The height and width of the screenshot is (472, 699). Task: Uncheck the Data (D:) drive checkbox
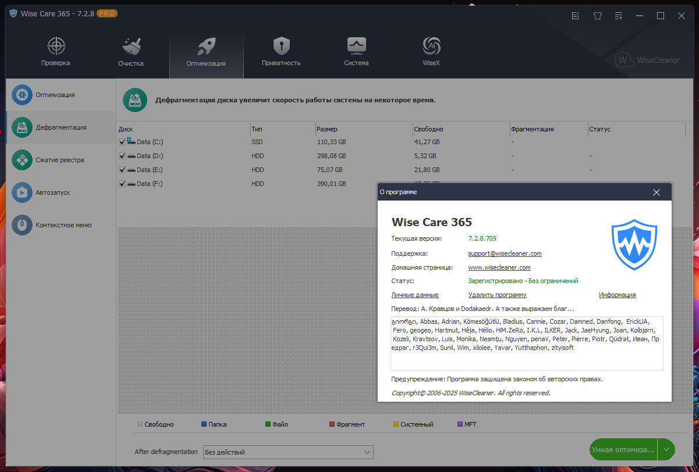coord(122,156)
